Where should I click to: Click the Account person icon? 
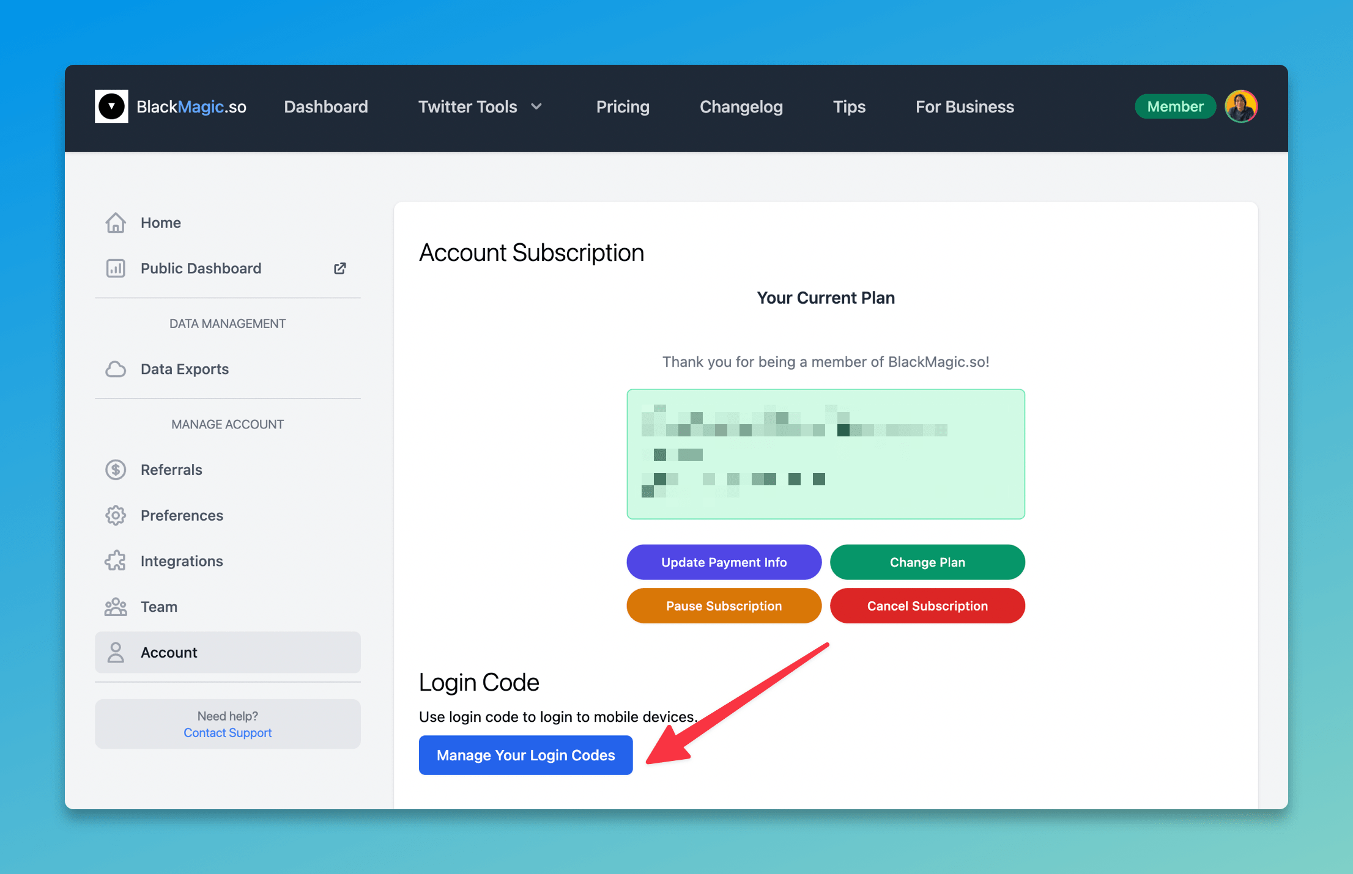point(116,652)
